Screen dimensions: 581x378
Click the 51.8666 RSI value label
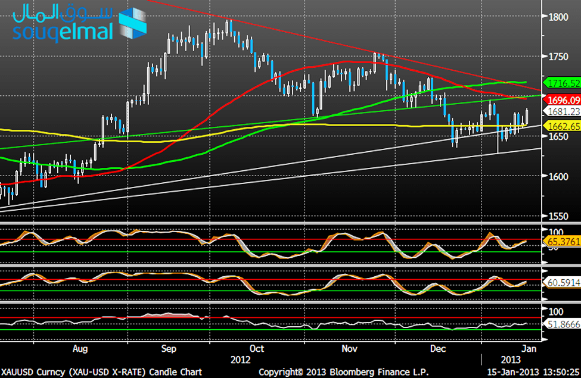[562, 324]
